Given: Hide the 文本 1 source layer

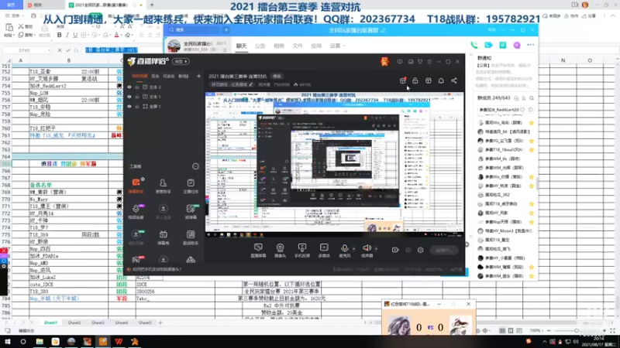Looking at the screenshot, I should pyautogui.click(x=129, y=97).
